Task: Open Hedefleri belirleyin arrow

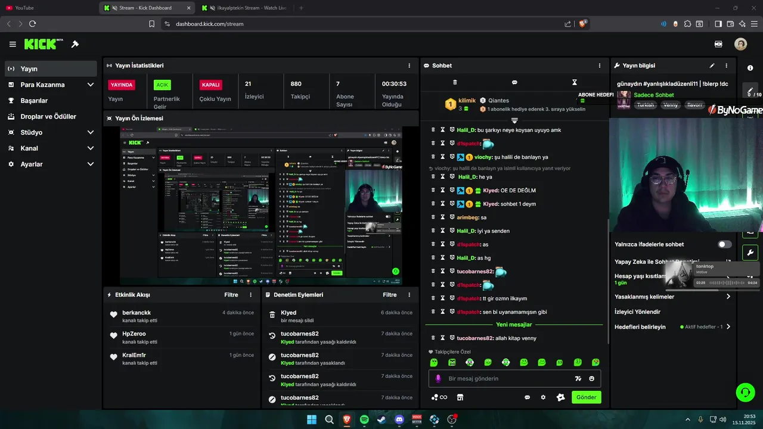Action: (x=728, y=327)
